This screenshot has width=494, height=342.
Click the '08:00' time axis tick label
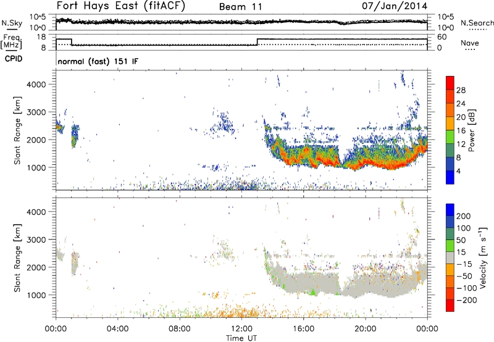point(180,329)
